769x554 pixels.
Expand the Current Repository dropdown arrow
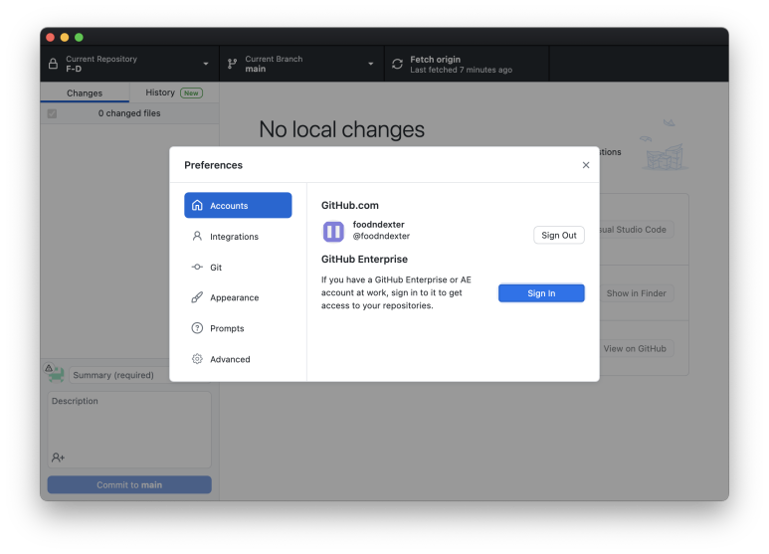(206, 64)
